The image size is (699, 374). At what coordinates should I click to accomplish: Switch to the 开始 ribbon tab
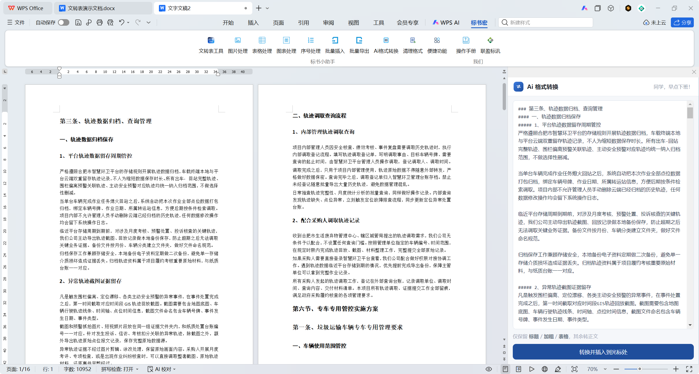pos(228,23)
